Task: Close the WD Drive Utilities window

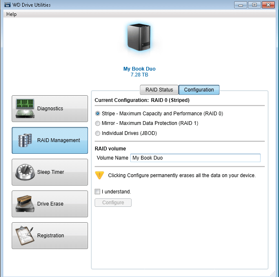Action: tap(269, 5)
